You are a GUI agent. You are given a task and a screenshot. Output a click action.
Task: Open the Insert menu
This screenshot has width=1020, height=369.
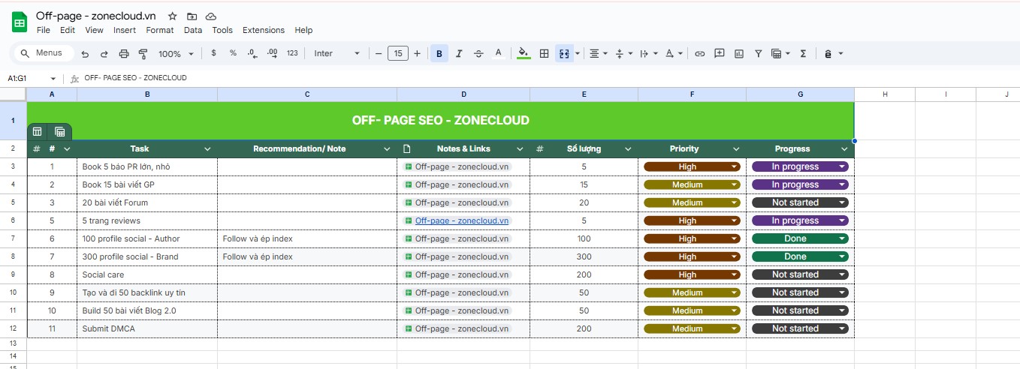coord(125,30)
